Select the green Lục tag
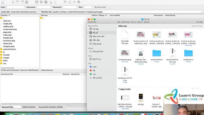Viewport: 204px width, 115px height. [93, 74]
